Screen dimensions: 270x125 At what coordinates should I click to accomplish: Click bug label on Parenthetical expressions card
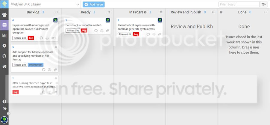pos(136,34)
